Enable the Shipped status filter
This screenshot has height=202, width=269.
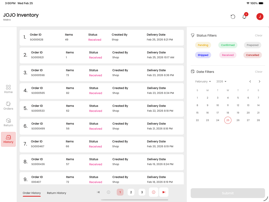coord(203,55)
